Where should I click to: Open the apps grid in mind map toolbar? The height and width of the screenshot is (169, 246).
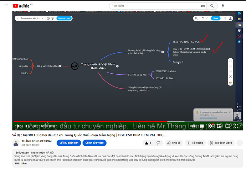tap(225, 19)
